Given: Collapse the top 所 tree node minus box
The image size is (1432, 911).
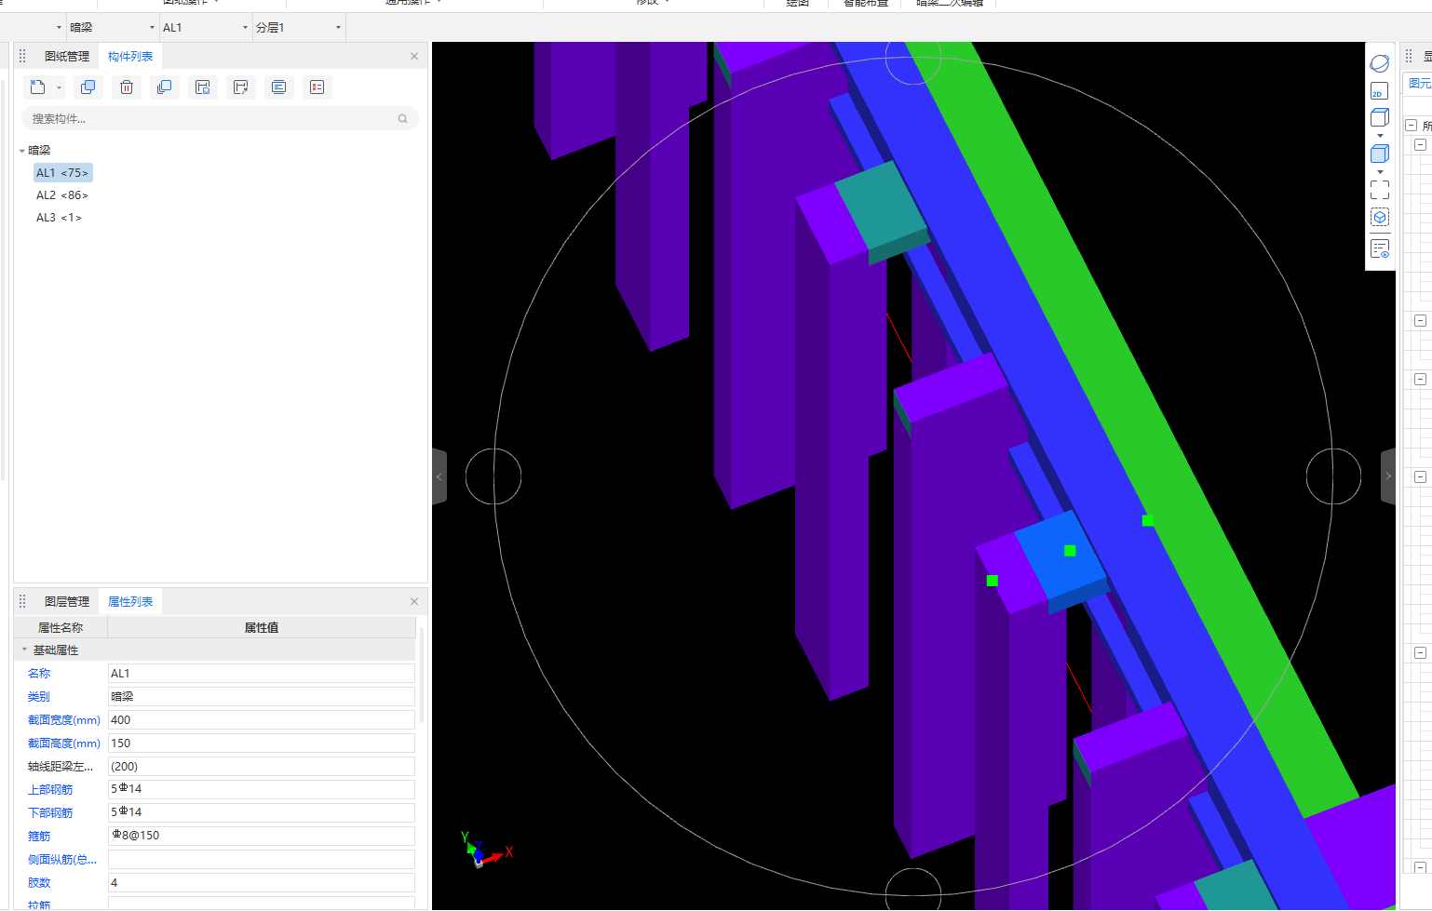Looking at the screenshot, I should pyautogui.click(x=1412, y=126).
